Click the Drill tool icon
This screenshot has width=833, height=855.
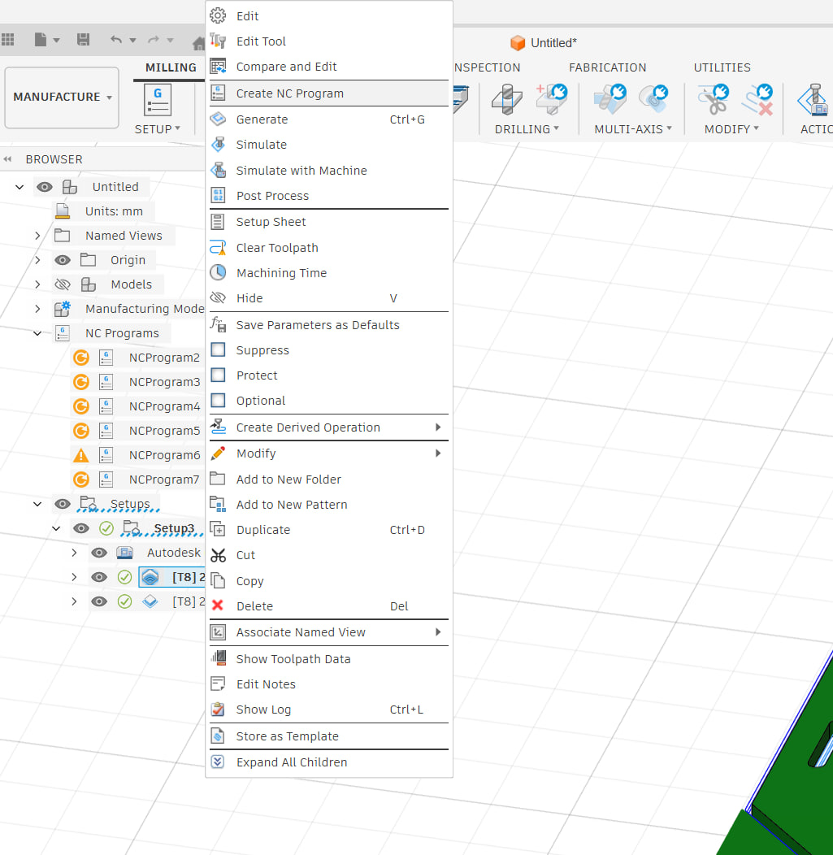[x=507, y=100]
